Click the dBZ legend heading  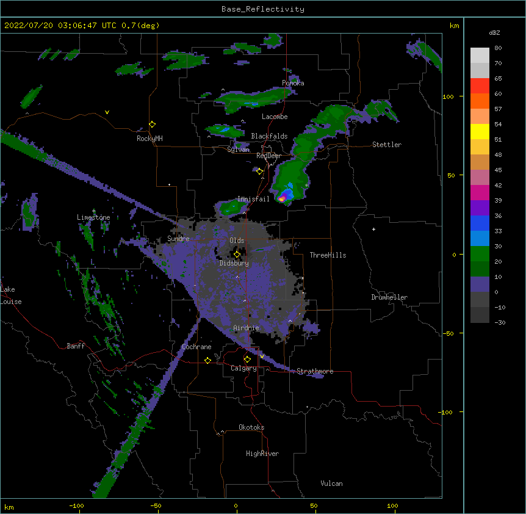tap(494, 33)
